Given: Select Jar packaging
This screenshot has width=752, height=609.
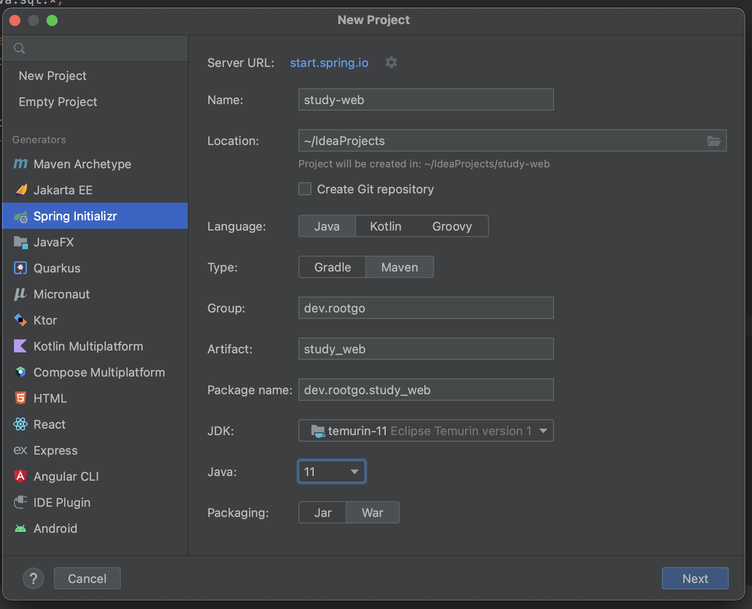Looking at the screenshot, I should 323,513.
